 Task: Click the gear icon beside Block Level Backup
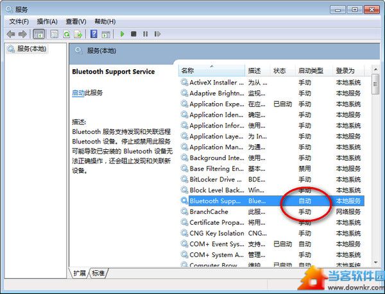(x=184, y=190)
